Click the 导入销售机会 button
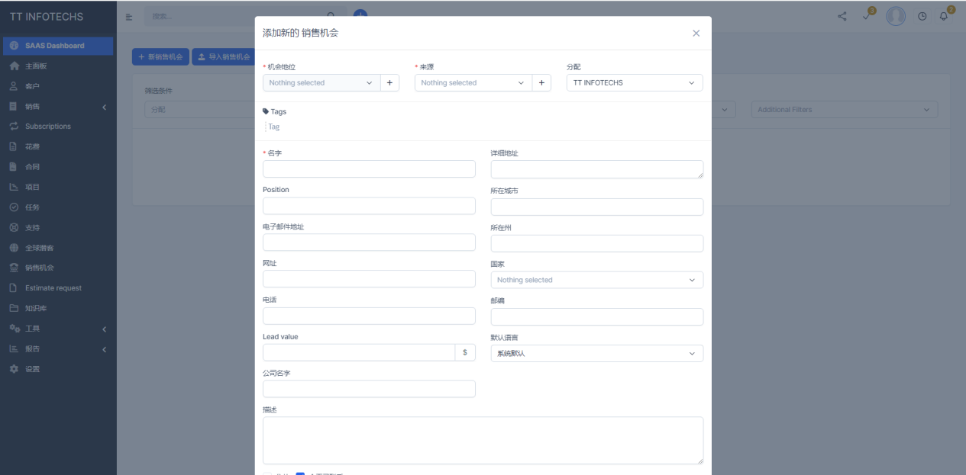The image size is (966, 475). [x=224, y=57]
